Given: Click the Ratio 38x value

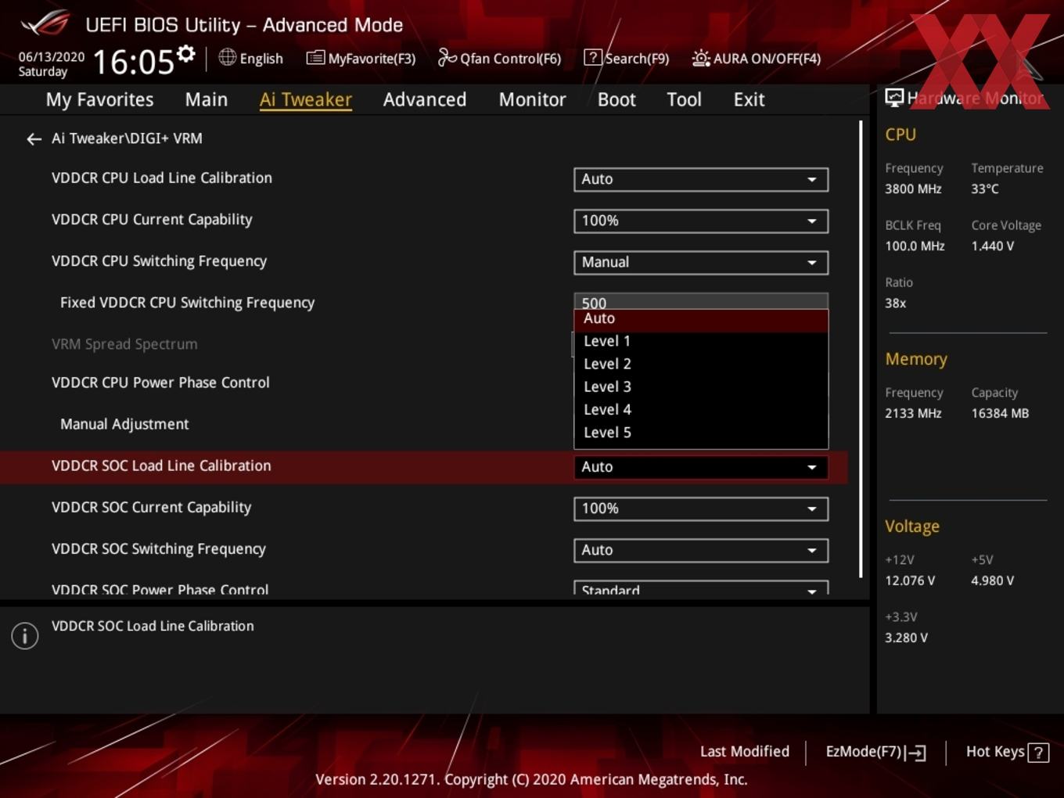Looking at the screenshot, I should coord(895,303).
